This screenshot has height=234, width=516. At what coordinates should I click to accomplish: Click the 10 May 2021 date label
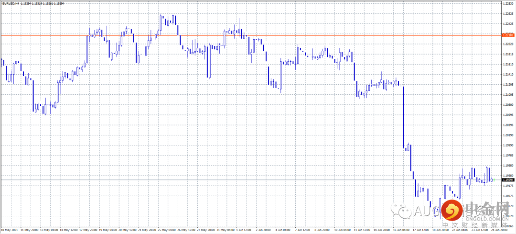(x=8, y=230)
